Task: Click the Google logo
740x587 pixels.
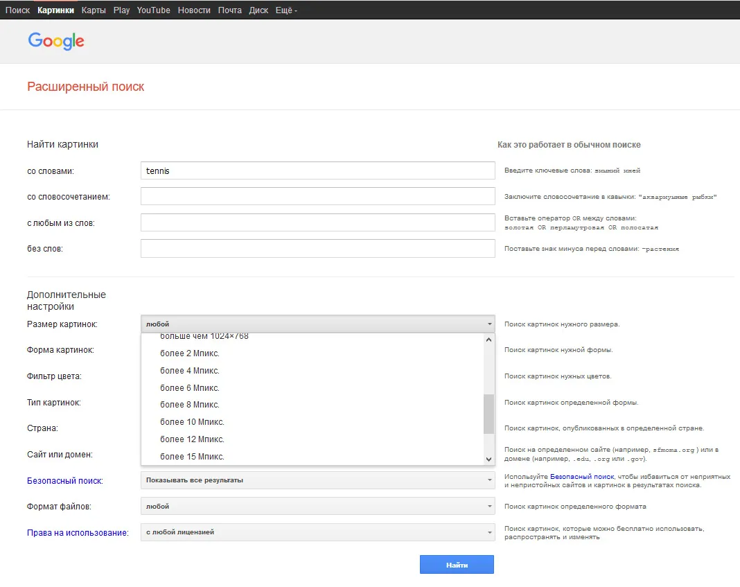Action: point(56,41)
